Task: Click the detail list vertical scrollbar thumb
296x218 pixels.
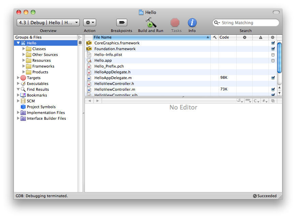Action: point(279,58)
